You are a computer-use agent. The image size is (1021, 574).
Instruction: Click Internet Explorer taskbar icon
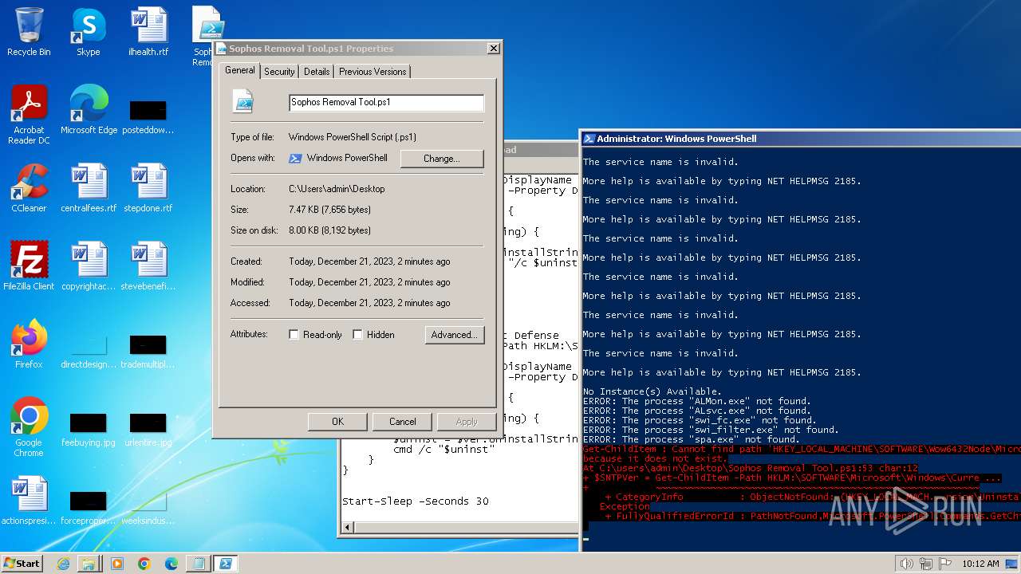pyautogui.click(x=63, y=564)
